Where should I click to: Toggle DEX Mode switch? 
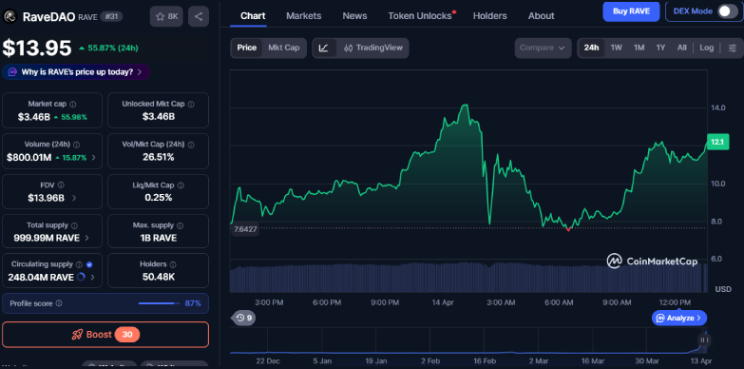tap(727, 11)
